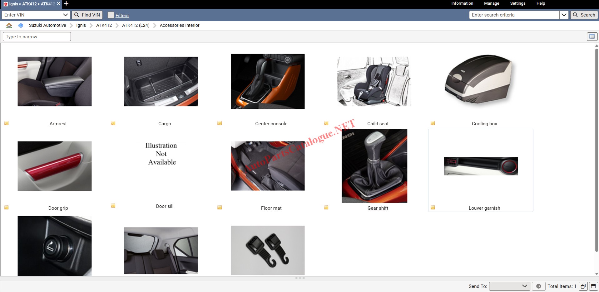Click the list view toggle icon

point(592,36)
